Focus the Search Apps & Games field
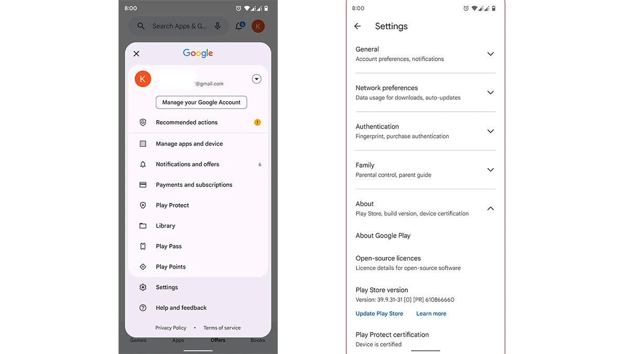The width and height of the screenshot is (629, 354). pos(179,26)
